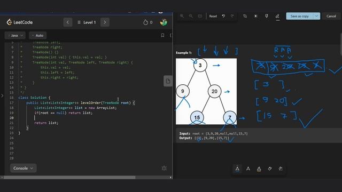Click the editor horizontal scrollbar
342x192 pixels.
[x=69, y=178]
